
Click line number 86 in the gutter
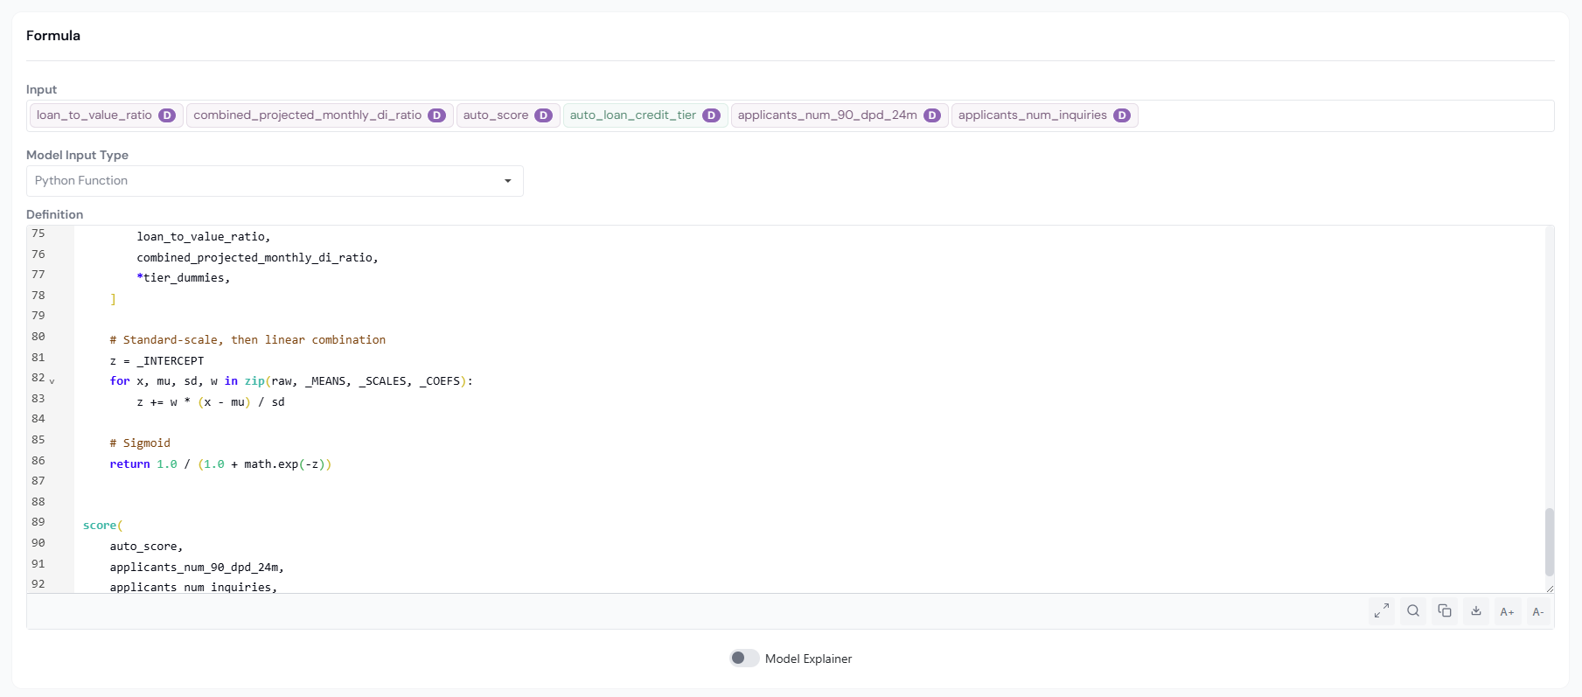coord(38,460)
